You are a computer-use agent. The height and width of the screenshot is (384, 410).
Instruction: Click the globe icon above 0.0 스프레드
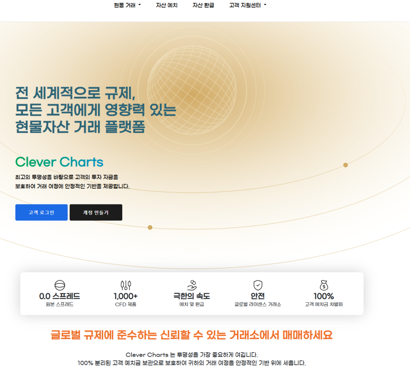point(60,285)
